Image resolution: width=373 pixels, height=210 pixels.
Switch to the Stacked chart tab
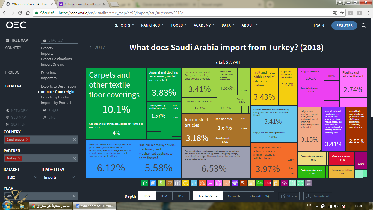tap(55, 40)
